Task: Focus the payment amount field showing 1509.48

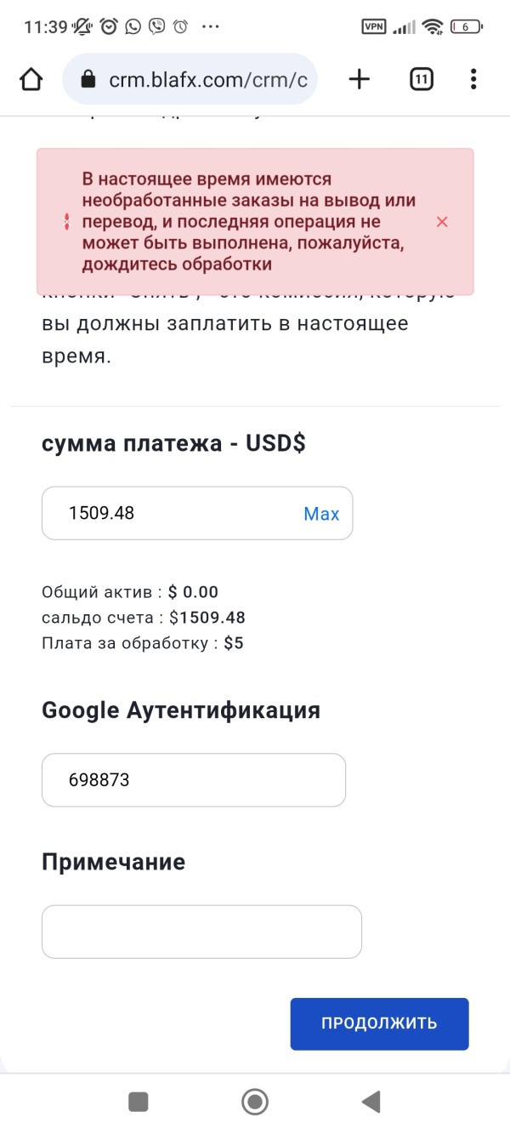Action: [170, 513]
